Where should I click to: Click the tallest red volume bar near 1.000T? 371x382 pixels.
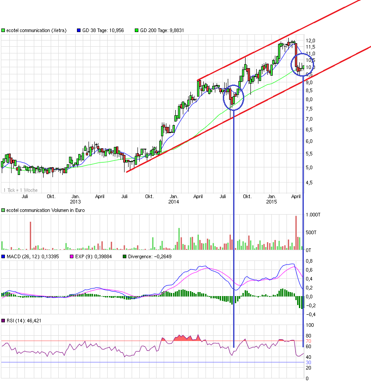(x=296, y=233)
